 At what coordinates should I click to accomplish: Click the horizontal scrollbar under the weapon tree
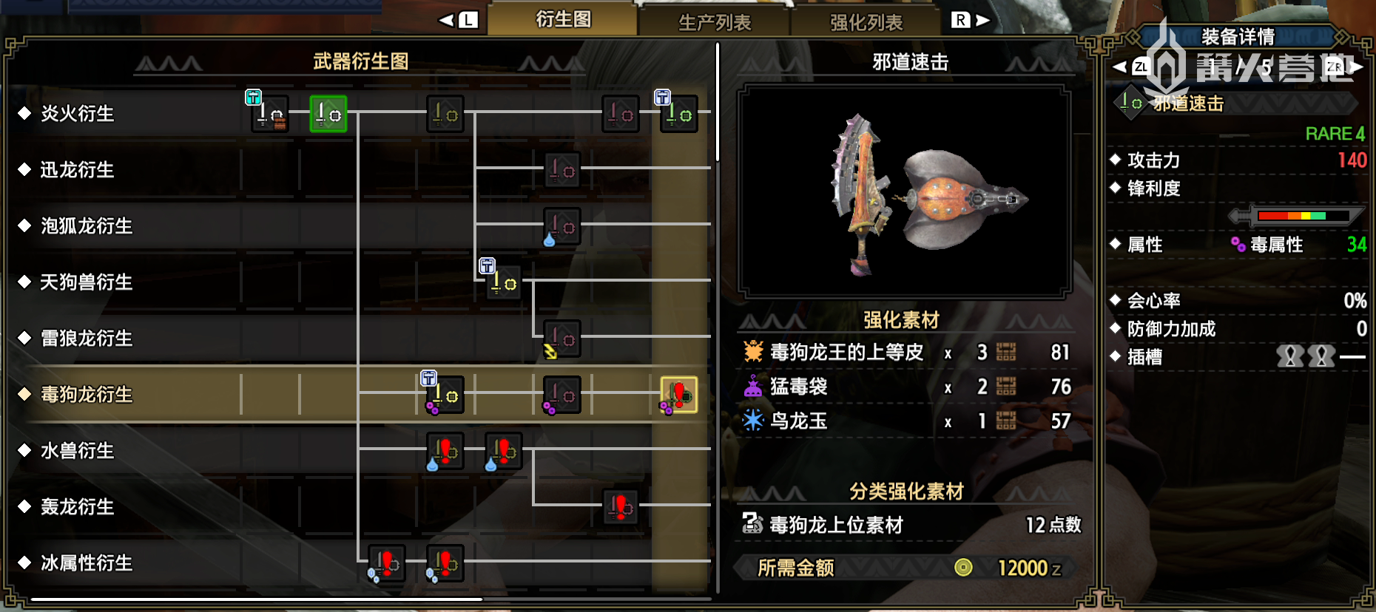tap(257, 599)
